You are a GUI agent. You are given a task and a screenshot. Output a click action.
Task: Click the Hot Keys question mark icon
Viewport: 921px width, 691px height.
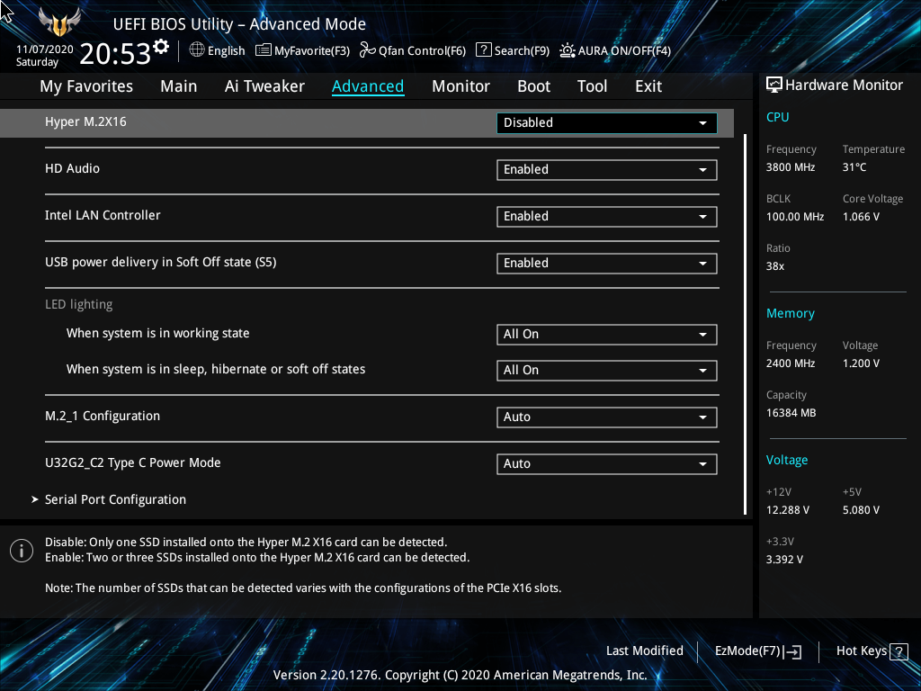click(899, 651)
